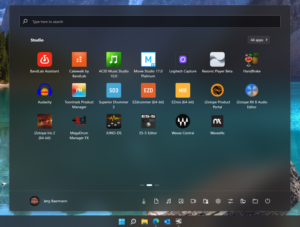Open Toontrack Product Manager
Screen dimensions: 300x227
point(79,90)
